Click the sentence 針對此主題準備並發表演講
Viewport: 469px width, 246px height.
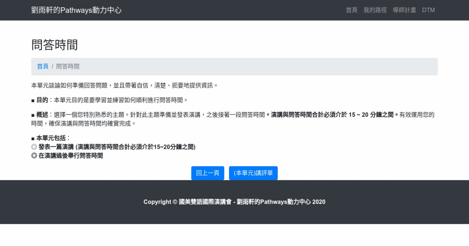pyautogui.click(x=166, y=115)
